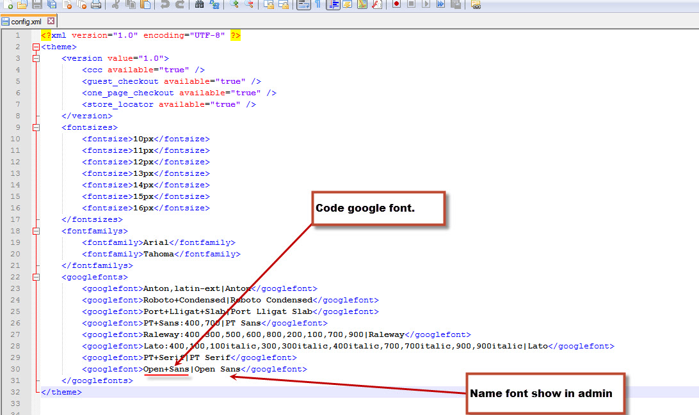Close the config.xml tab
The height and width of the screenshot is (415, 699).
[51, 21]
